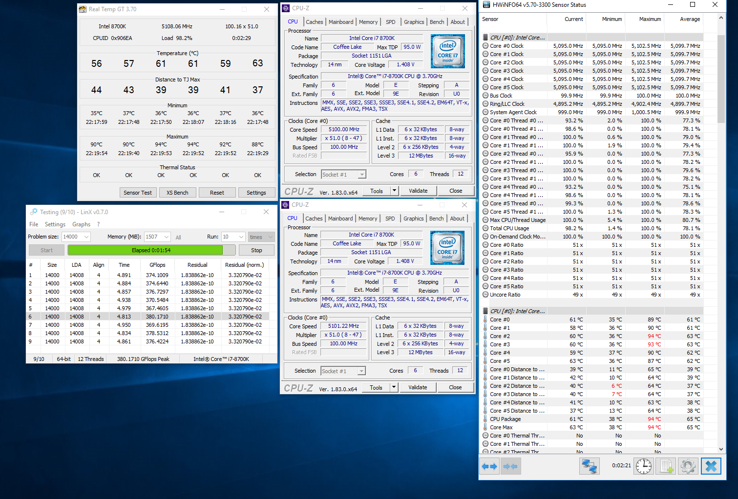Start HWiNFO logging with the sheet-plus icon
This screenshot has width=738, height=499.
pyautogui.click(x=666, y=466)
